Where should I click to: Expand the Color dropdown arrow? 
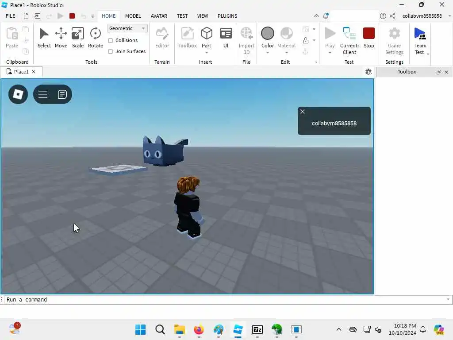coord(268,53)
